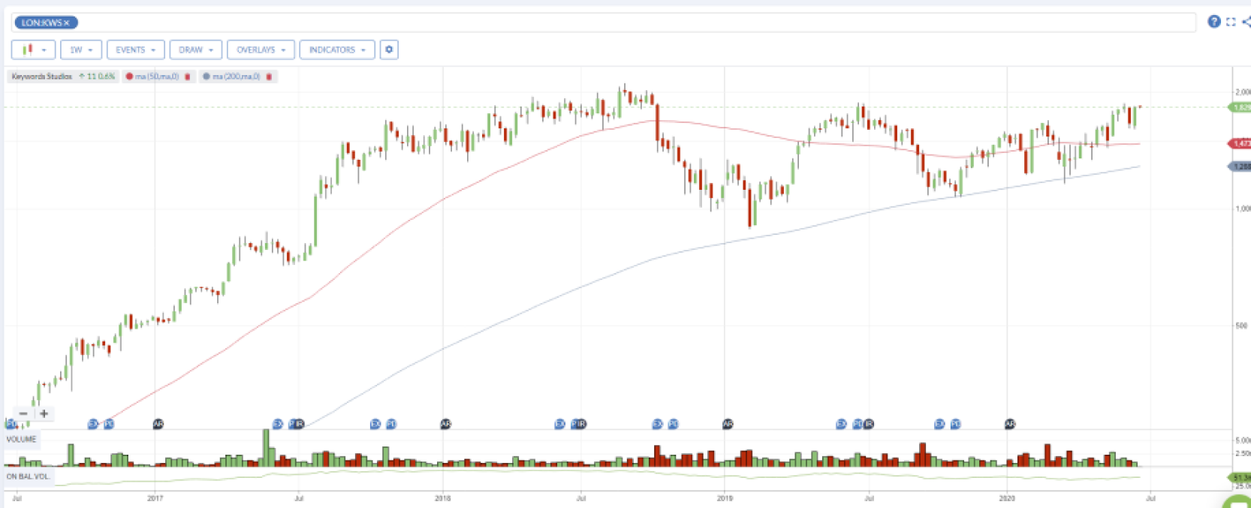
Task: Open the INDICATORS dropdown
Action: (x=337, y=50)
